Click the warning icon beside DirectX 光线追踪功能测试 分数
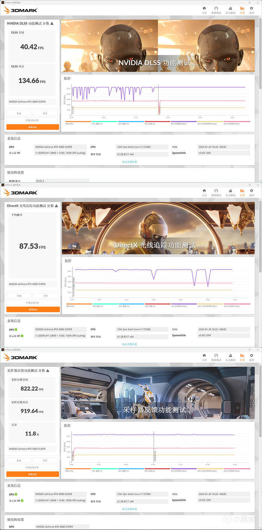Viewport: 262px width, 530px height. [57, 205]
